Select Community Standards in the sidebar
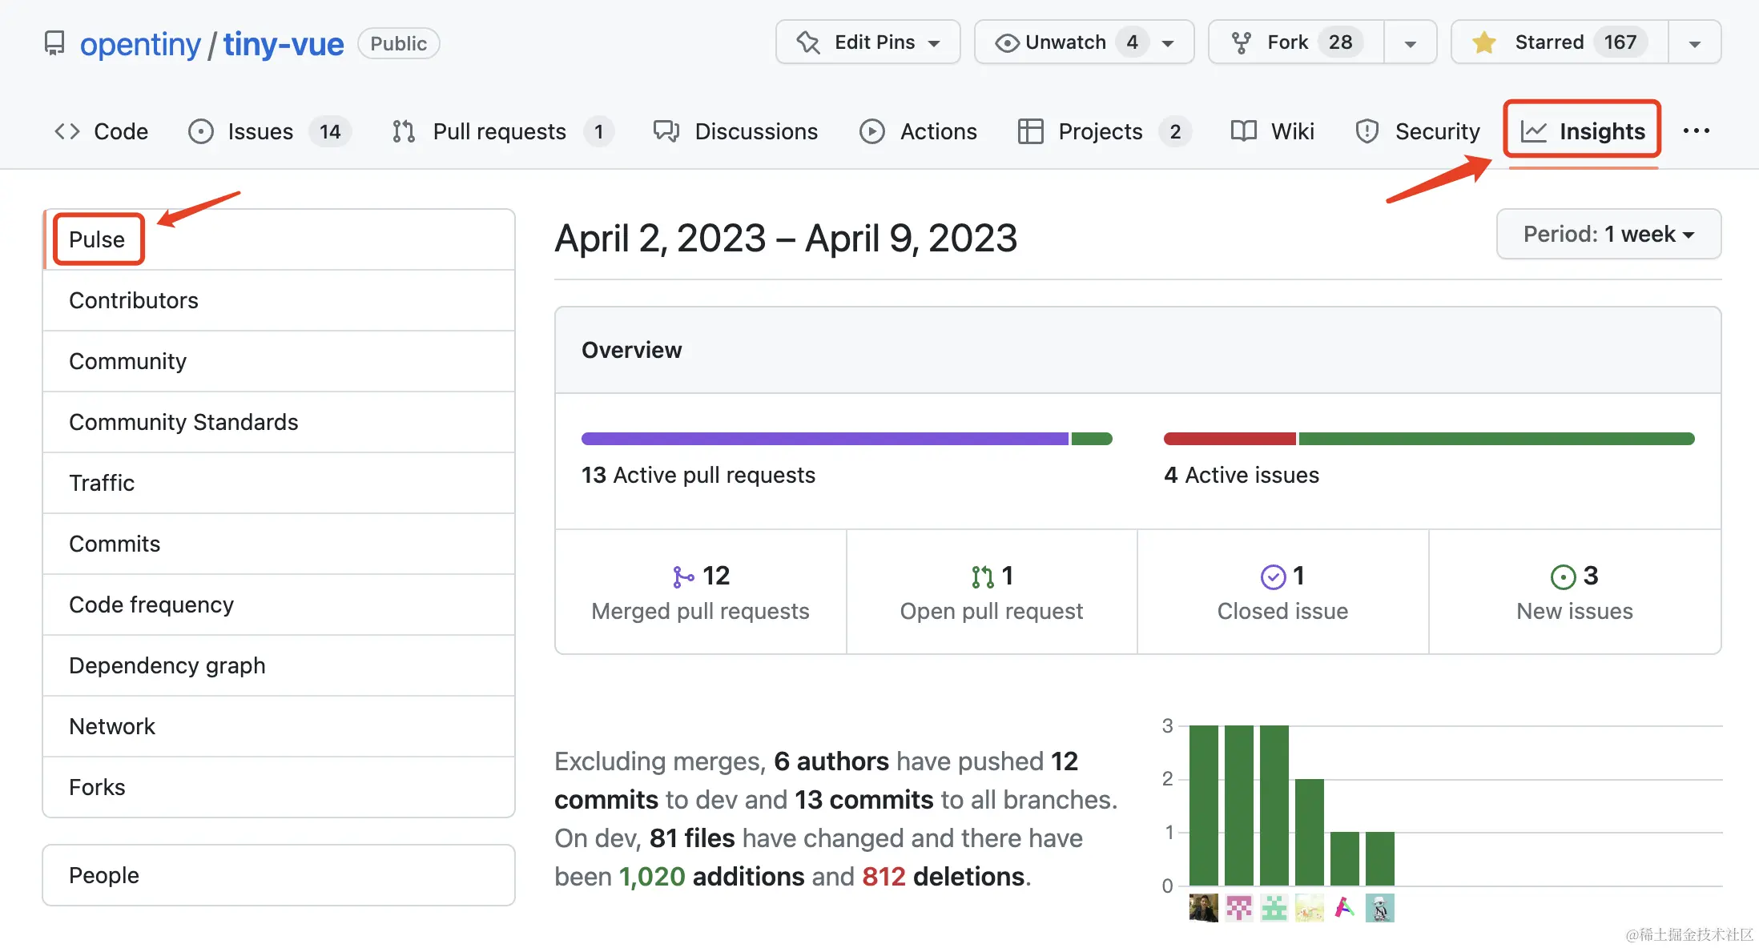This screenshot has width=1759, height=948. click(279, 422)
